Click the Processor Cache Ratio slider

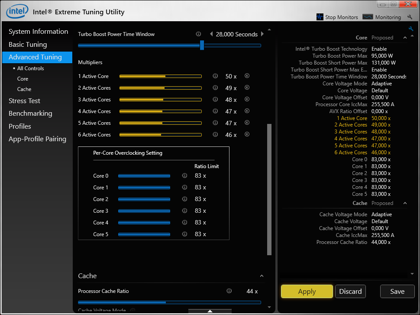tap(170, 302)
